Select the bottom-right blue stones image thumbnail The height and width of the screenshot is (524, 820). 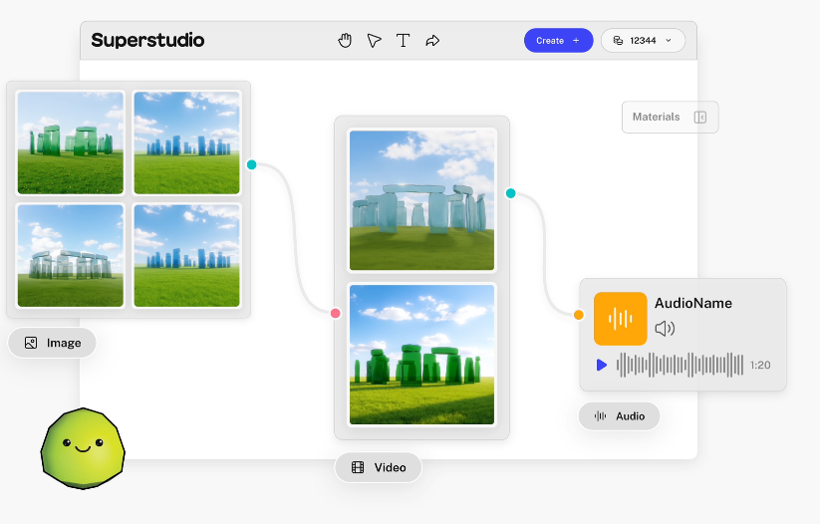(x=186, y=255)
